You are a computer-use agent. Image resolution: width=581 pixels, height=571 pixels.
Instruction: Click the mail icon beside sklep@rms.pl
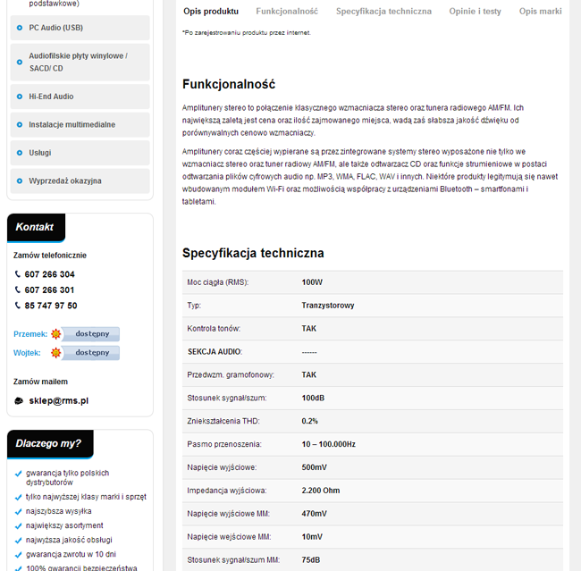pyautogui.click(x=19, y=401)
